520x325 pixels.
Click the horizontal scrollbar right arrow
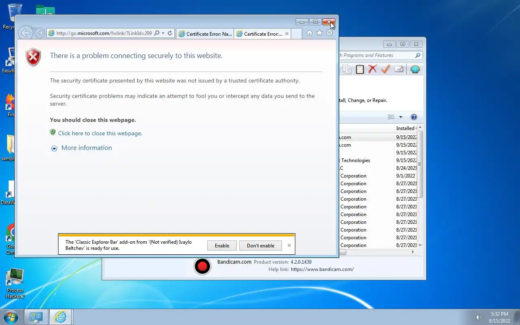pos(413,252)
